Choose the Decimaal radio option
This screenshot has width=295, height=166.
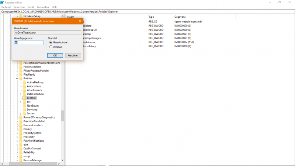point(51,47)
